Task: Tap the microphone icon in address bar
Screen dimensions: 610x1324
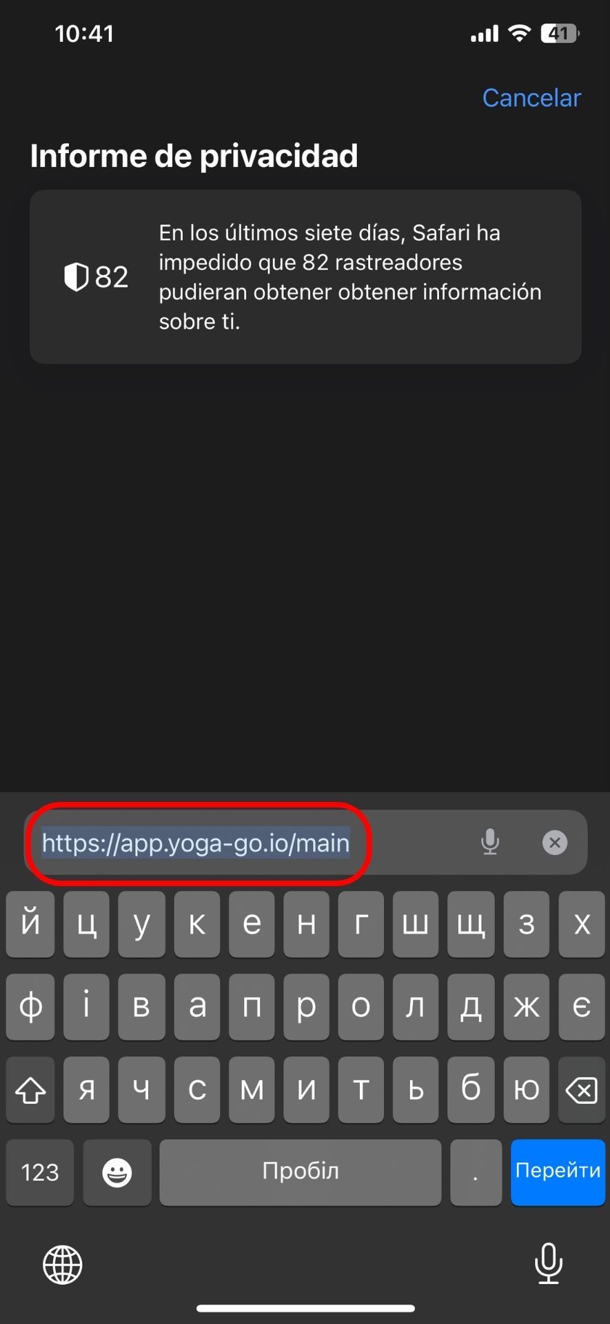Action: click(x=490, y=842)
